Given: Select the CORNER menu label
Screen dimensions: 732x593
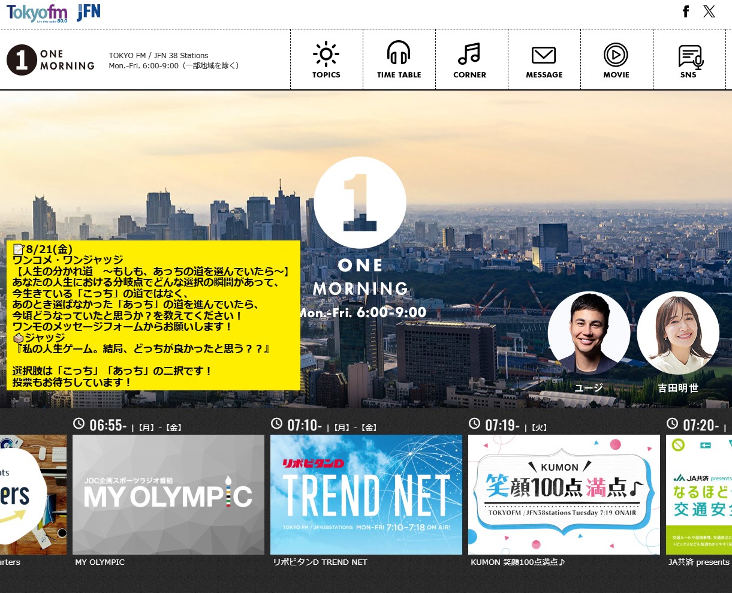Looking at the screenshot, I should click(469, 75).
